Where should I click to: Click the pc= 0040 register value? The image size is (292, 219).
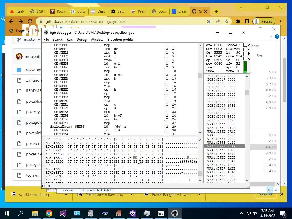(214, 64)
